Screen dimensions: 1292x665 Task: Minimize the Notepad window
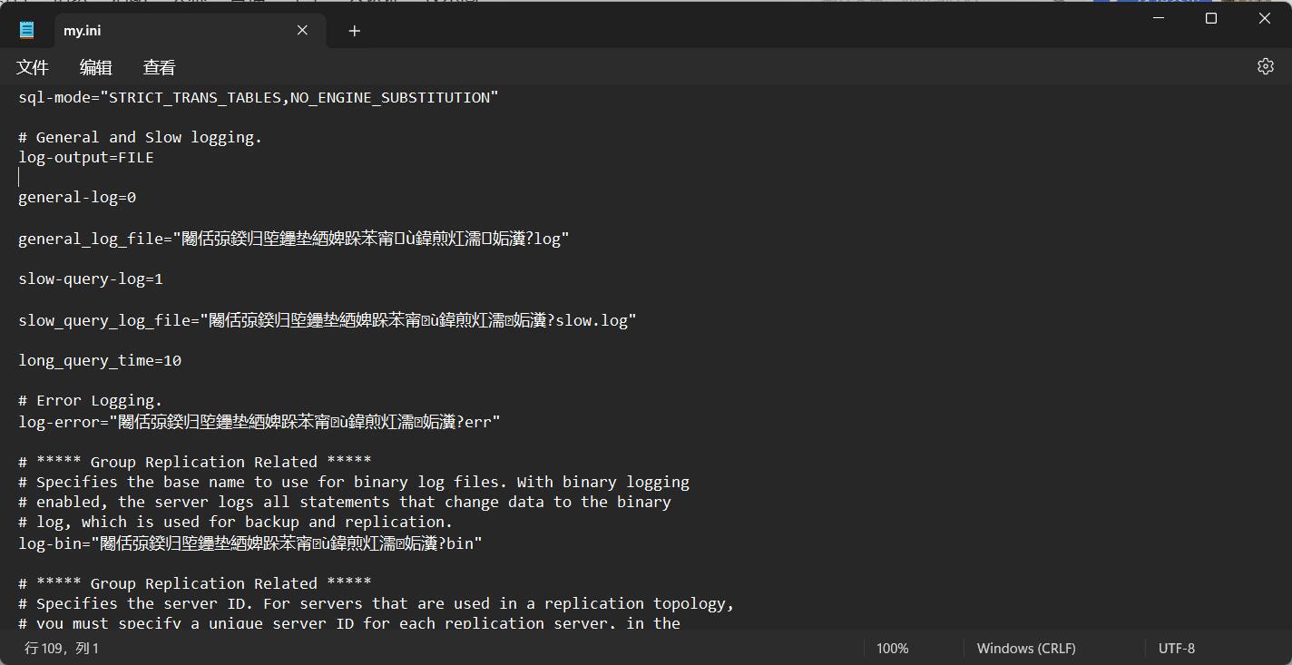click(1158, 18)
